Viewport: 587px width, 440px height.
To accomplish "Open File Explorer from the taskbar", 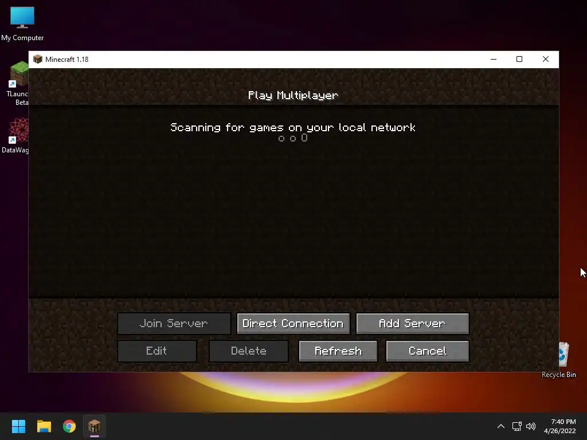I will click(x=44, y=426).
